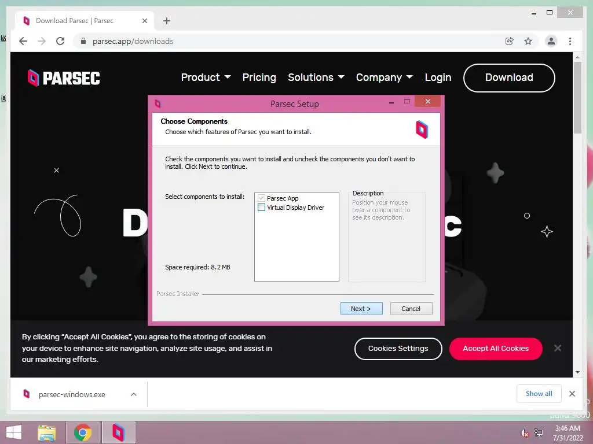Click the scrollbar up arrow
Viewport: 593px width, 444px height.
pos(577,57)
